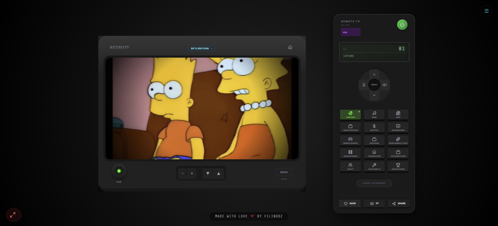This screenshot has width=498, height=226.
Task: Select the Music category button
Action: (x=374, y=114)
